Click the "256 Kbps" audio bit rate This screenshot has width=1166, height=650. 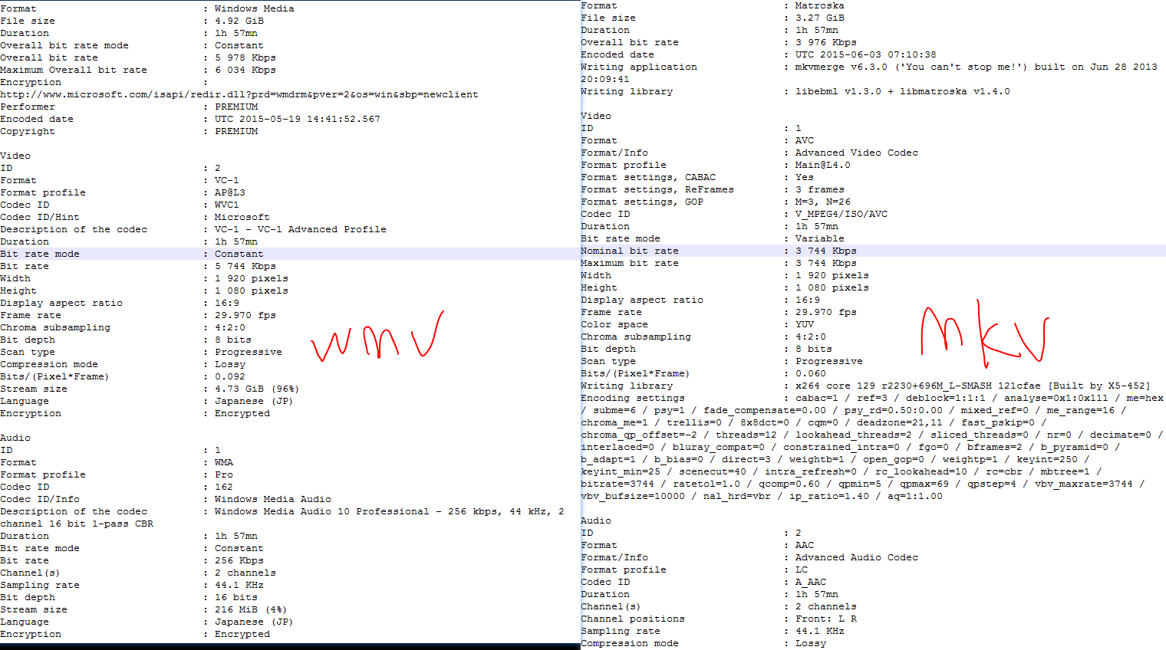239,560
